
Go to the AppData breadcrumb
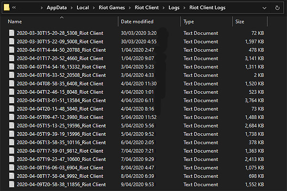pos(57,8)
